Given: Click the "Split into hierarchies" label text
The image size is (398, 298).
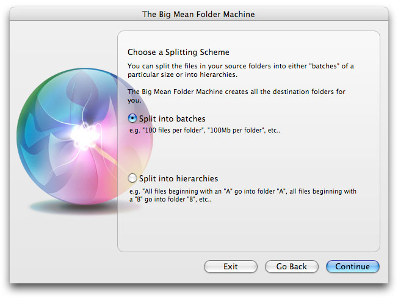Looking at the screenshot, I should [x=178, y=179].
